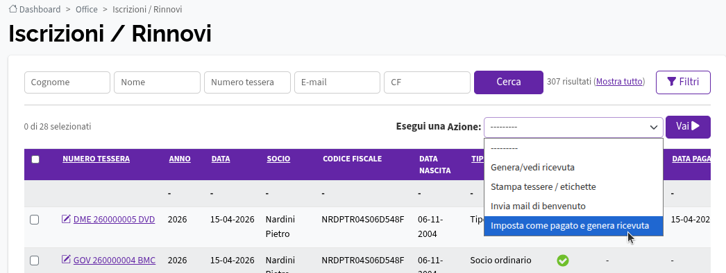726x273 pixels.
Task: Sort by NUMERO TESSERA column
Action: coord(96,159)
